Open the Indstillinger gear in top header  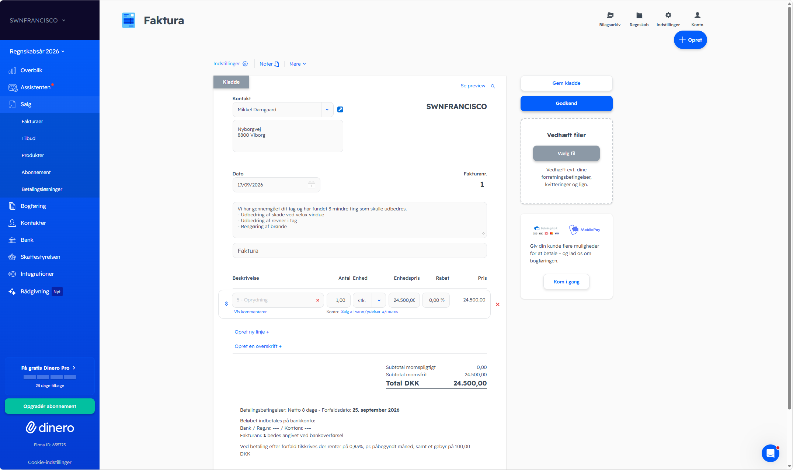coord(668,15)
